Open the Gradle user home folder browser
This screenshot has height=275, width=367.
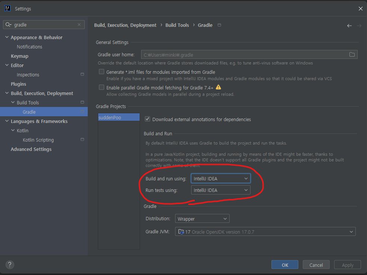click(x=351, y=54)
